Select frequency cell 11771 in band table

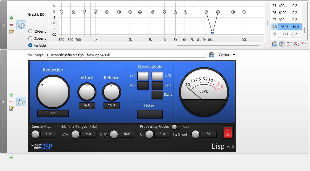(x=284, y=34)
